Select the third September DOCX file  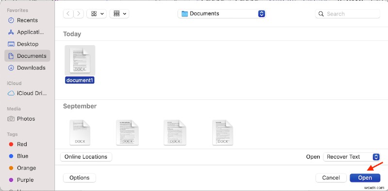point(175,133)
